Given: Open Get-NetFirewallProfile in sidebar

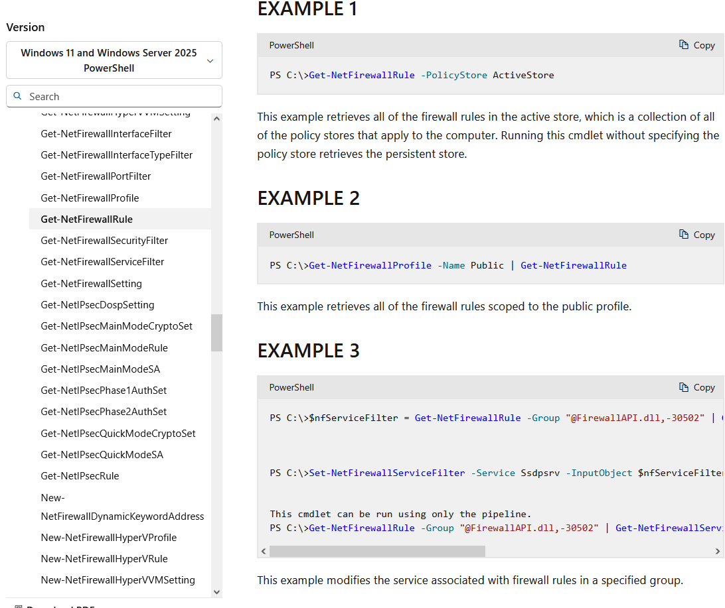Looking at the screenshot, I should 90,198.
